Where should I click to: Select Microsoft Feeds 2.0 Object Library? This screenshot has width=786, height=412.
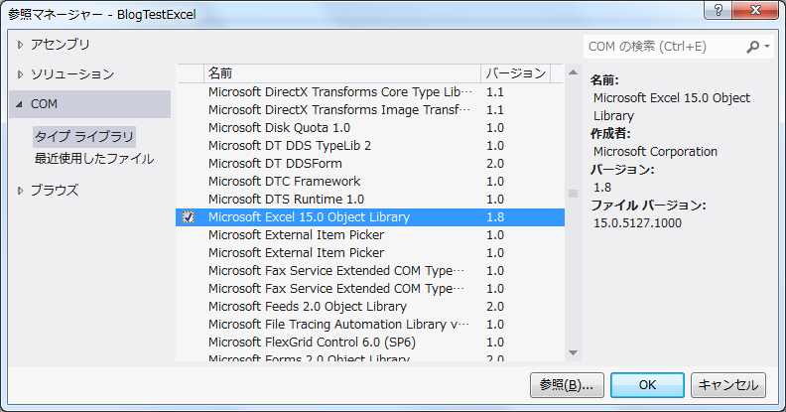308,307
